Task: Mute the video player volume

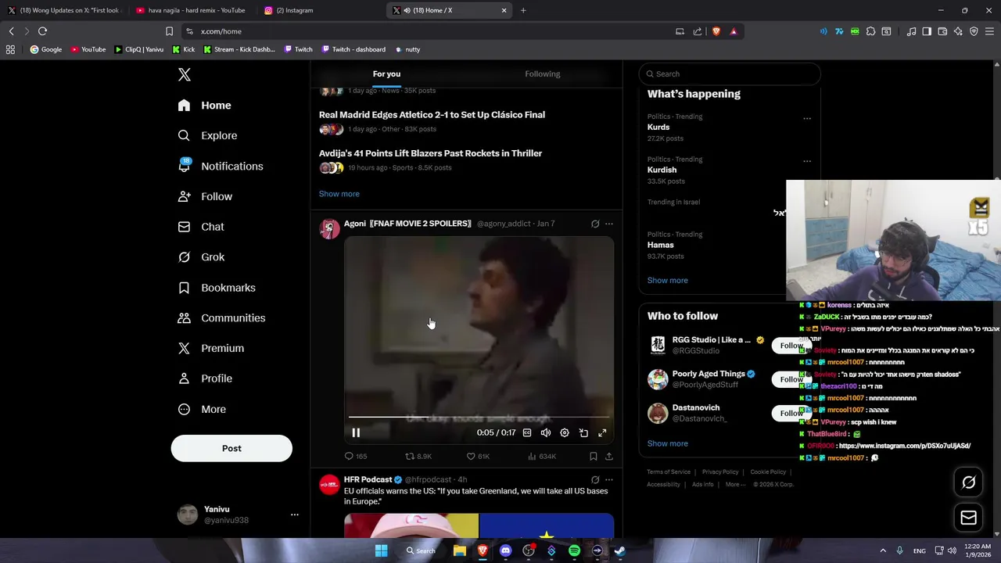Action: click(x=546, y=432)
